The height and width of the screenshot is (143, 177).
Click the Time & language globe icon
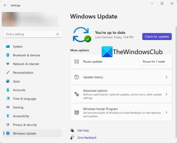pos(8,98)
